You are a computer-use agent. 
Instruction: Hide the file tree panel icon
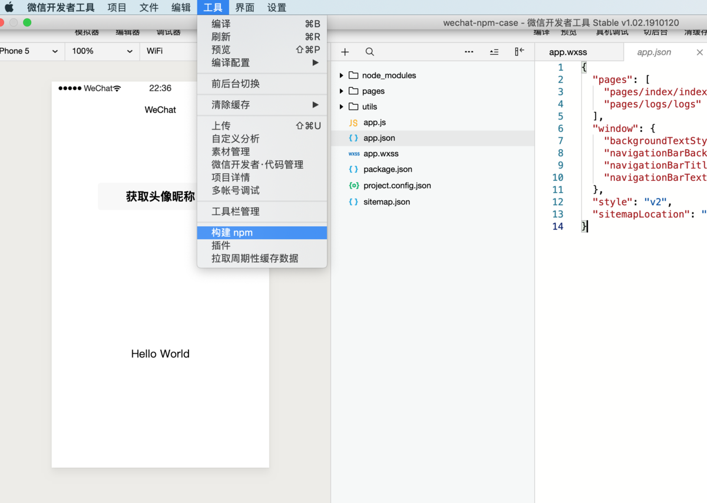click(x=519, y=52)
